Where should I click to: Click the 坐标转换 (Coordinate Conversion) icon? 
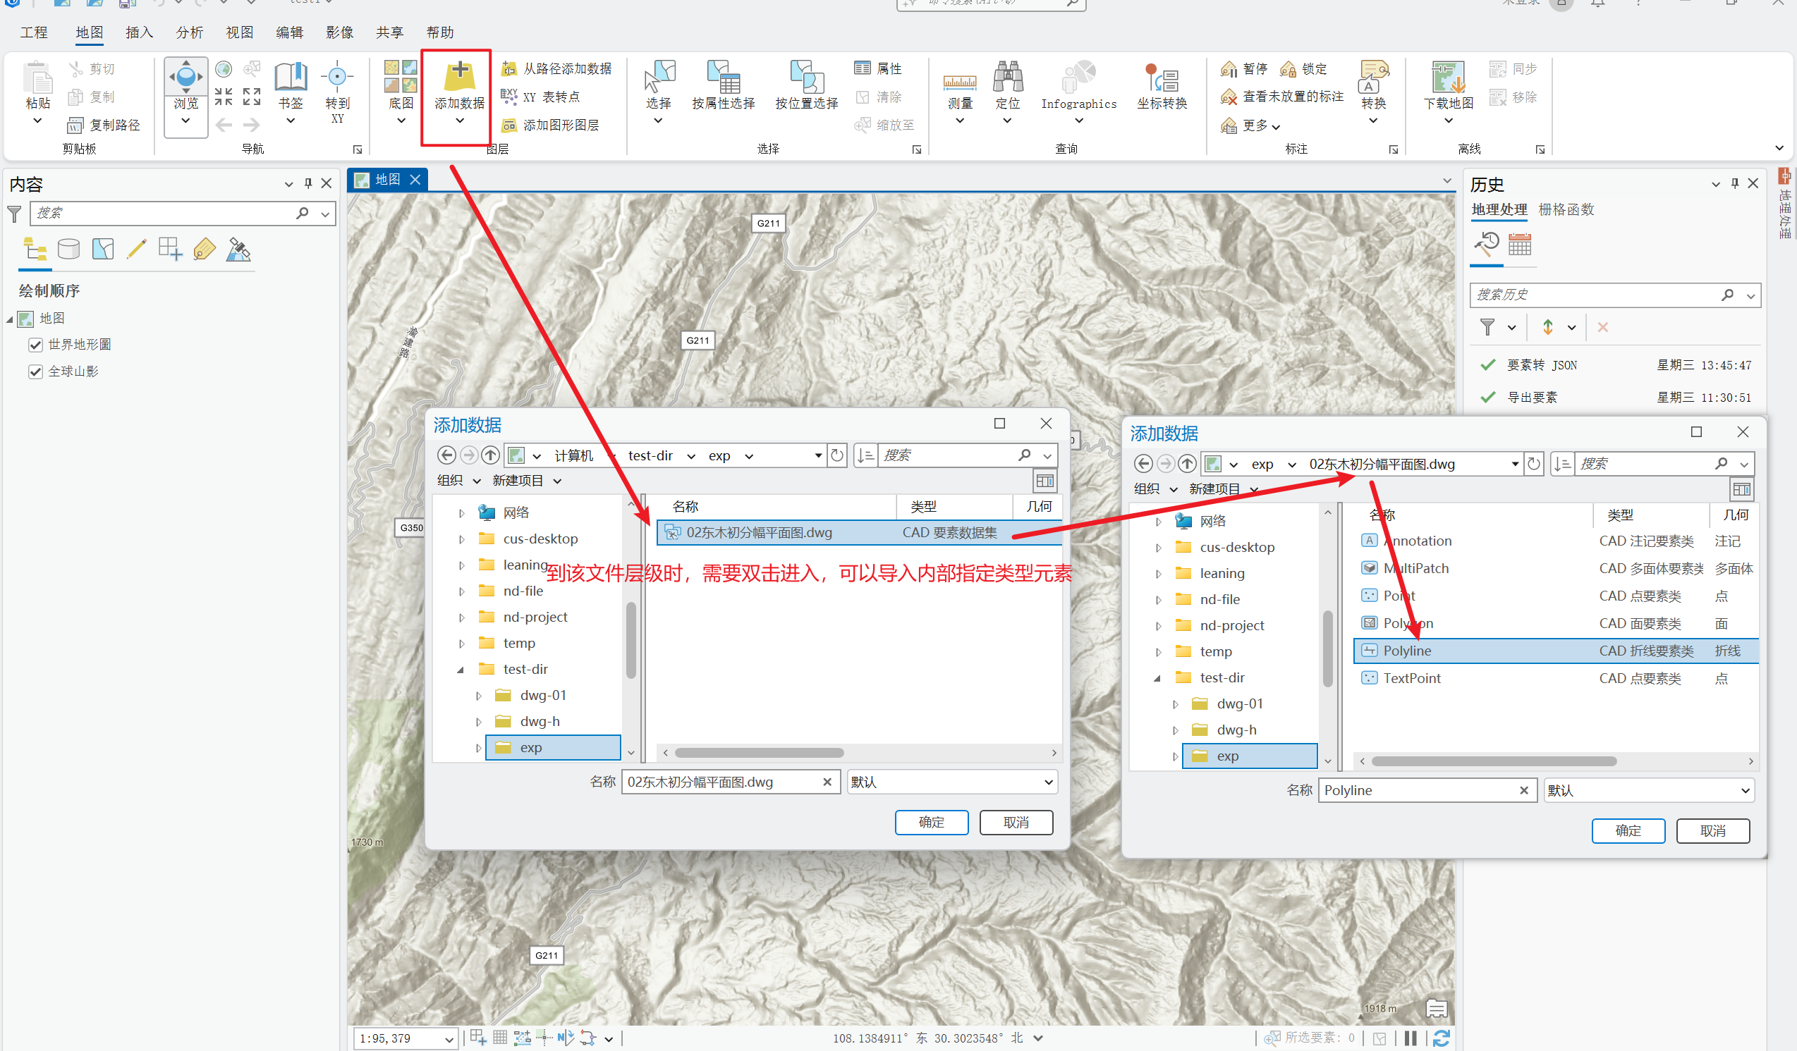1162,79
